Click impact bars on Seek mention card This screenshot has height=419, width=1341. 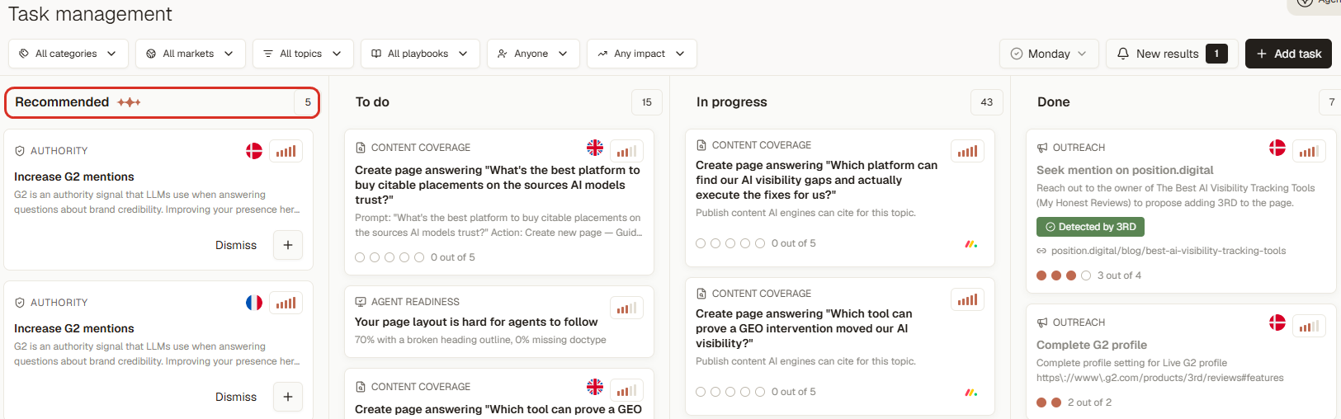[x=1309, y=152]
